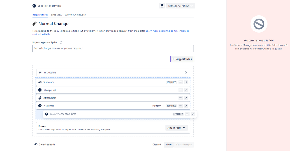Click the REQUIRED badge on Maintenance Start Time
290x151 pixels.
coord(178,114)
